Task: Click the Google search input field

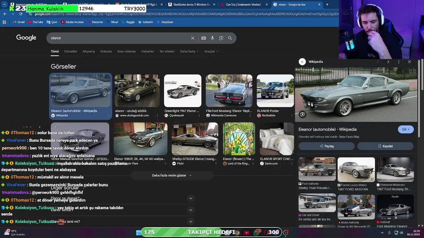Action: pyautogui.click(x=119, y=38)
